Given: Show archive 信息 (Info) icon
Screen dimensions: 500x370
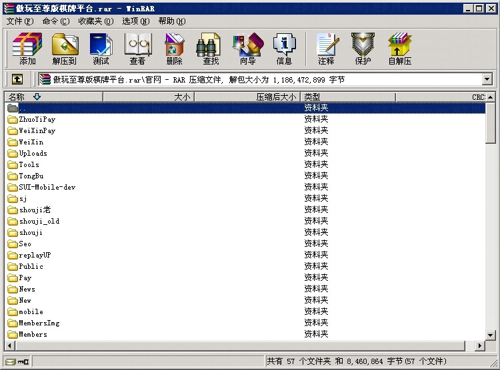Looking at the screenshot, I should coord(284,49).
